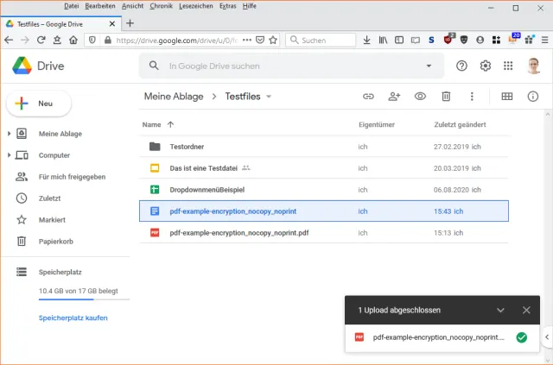Screen dimensions: 553x365
Task: Click the get link icon
Action: tap(368, 97)
